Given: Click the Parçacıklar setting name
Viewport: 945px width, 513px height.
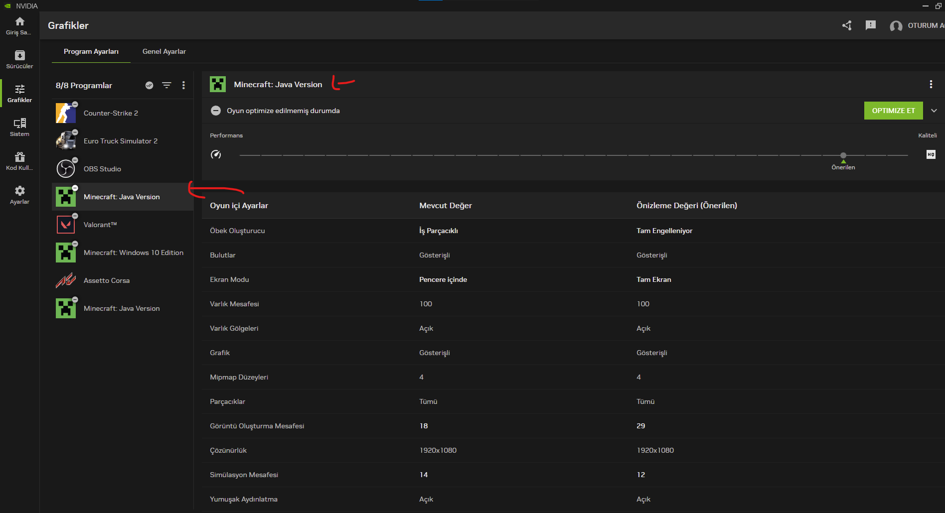Looking at the screenshot, I should (x=227, y=401).
